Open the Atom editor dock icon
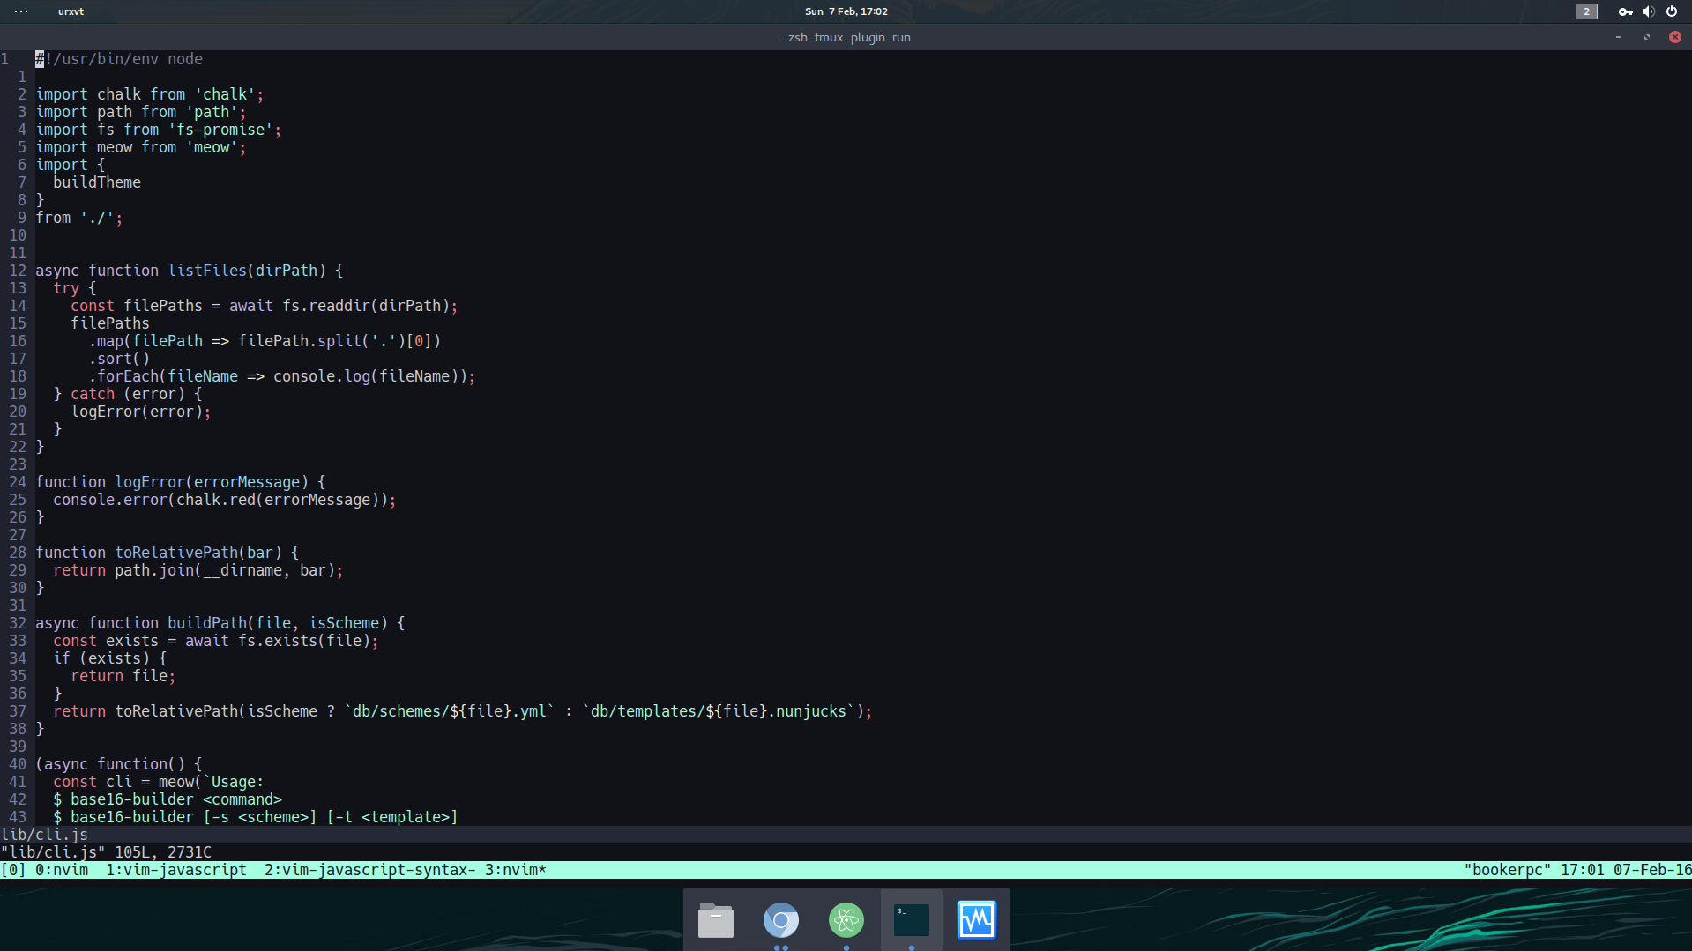 pos(846,920)
